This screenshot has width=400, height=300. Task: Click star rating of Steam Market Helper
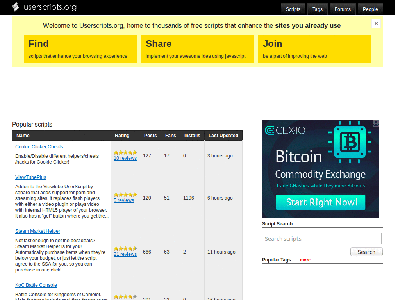[x=125, y=248]
